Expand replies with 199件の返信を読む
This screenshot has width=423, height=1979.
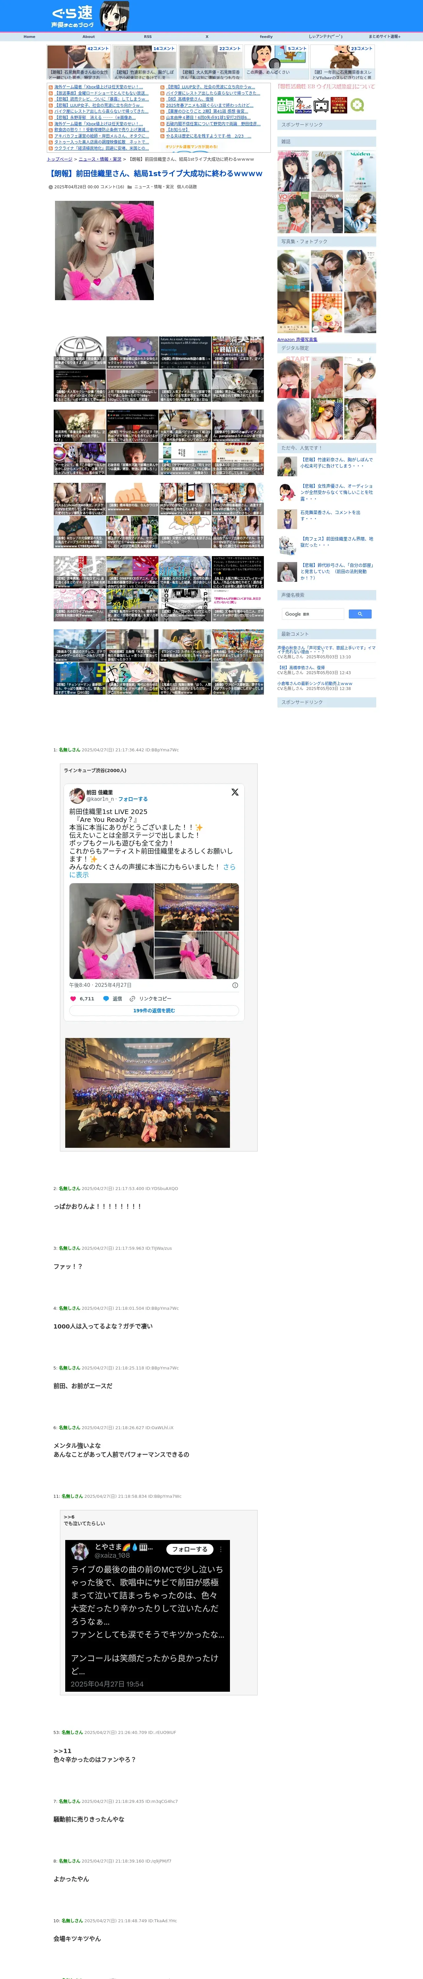154,1010
